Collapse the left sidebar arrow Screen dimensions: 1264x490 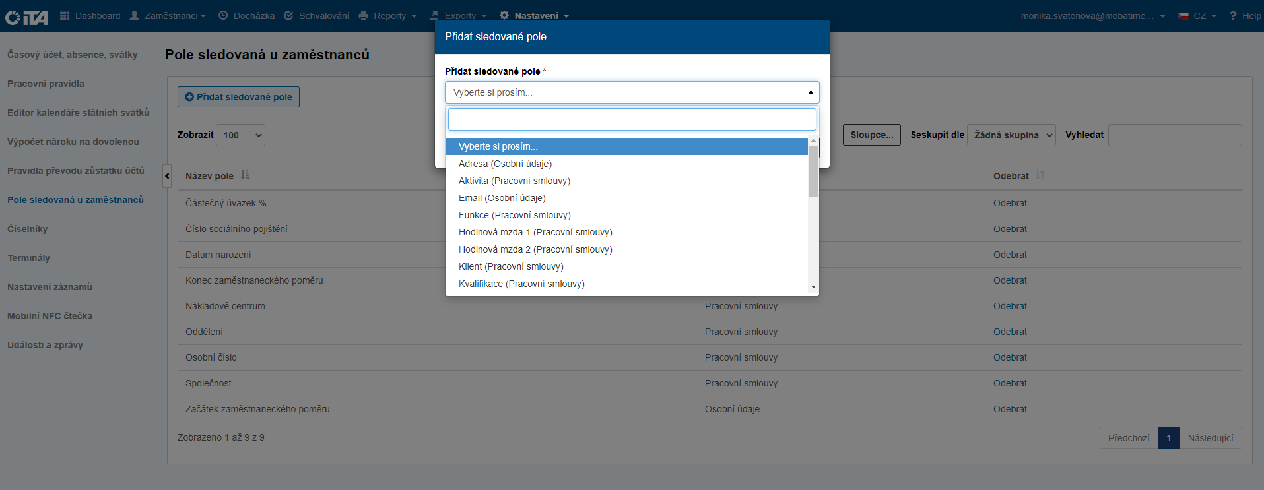click(167, 176)
